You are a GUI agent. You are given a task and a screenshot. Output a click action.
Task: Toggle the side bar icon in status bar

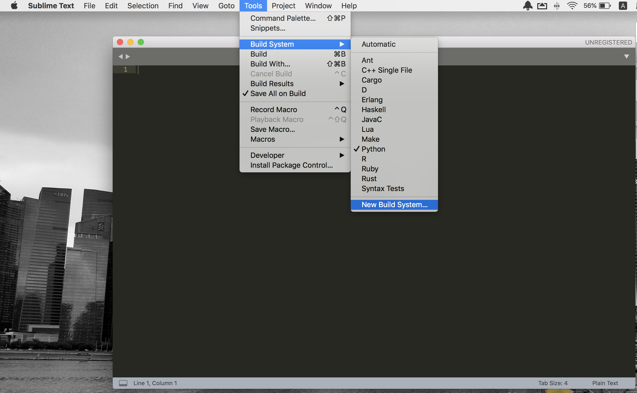click(x=123, y=383)
